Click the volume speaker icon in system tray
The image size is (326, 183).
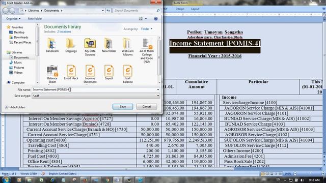pyautogui.click(x=302, y=180)
